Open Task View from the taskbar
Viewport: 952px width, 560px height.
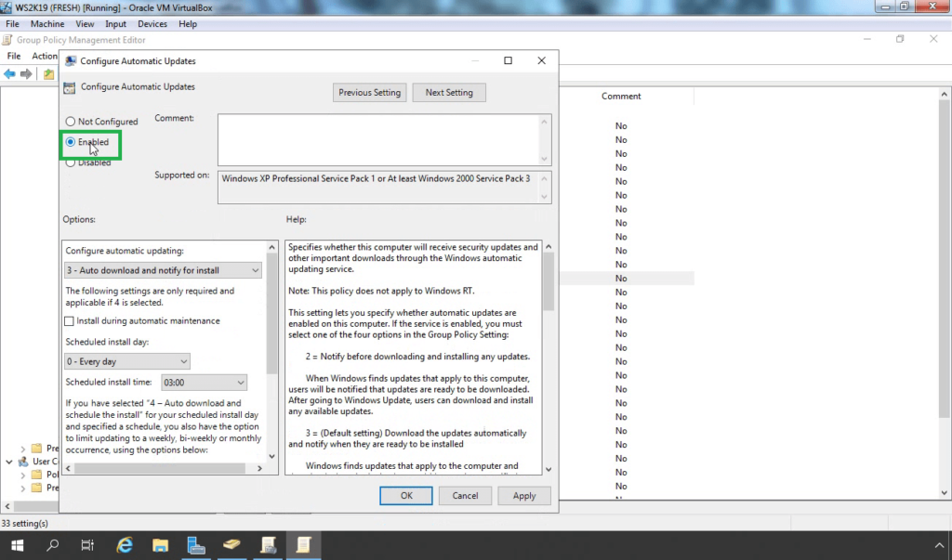click(x=87, y=545)
